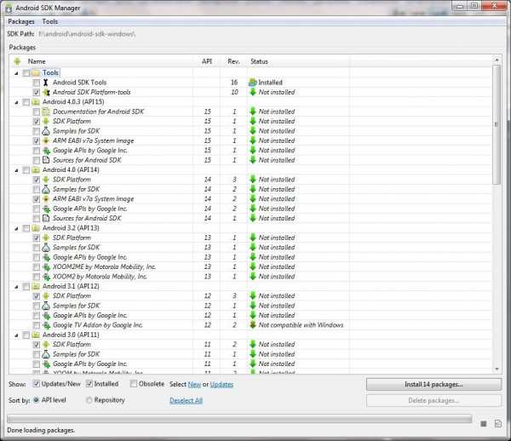The height and width of the screenshot is (441, 511).
Task: Click the stop loading icon at bottom right
Action: pyautogui.click(x=483, y=423)
